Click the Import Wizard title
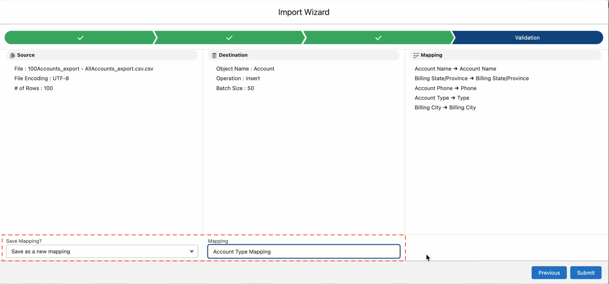The height and width of the screenshot is (284, 609). click(304, 12)
